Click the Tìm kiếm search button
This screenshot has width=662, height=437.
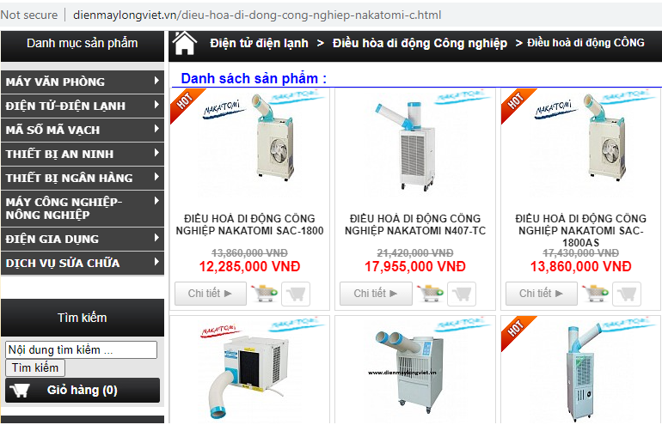coord(35,367)
